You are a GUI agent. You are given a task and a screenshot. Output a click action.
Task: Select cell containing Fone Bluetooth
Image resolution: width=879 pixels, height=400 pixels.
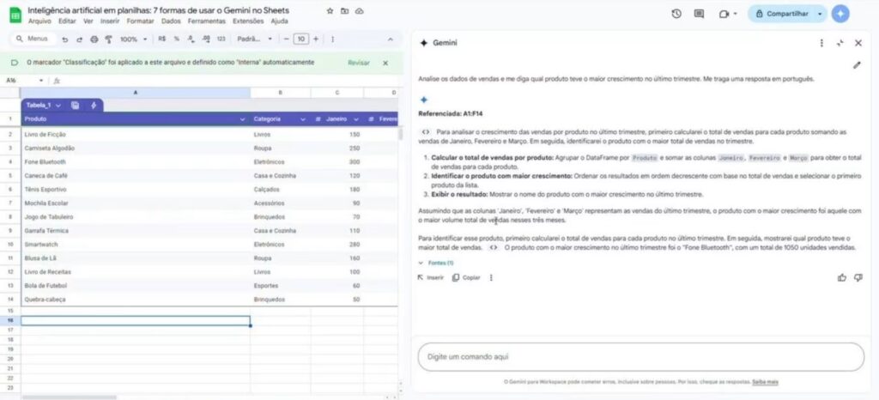point(136,162)
